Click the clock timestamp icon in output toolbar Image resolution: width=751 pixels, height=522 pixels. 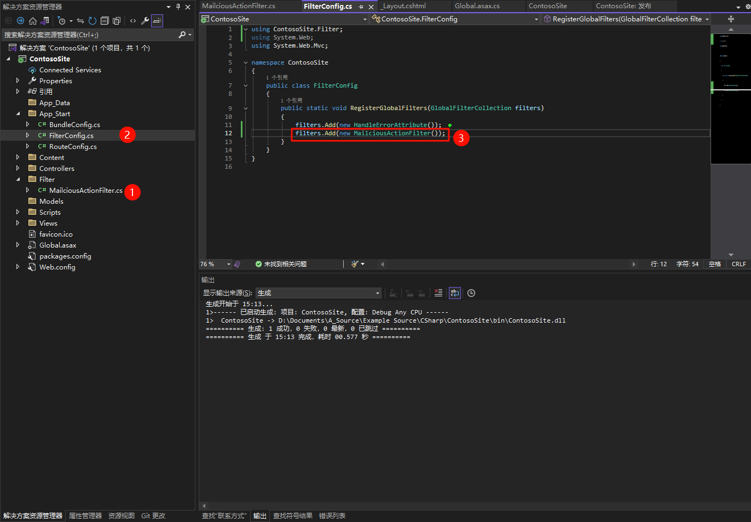point(471,293)
